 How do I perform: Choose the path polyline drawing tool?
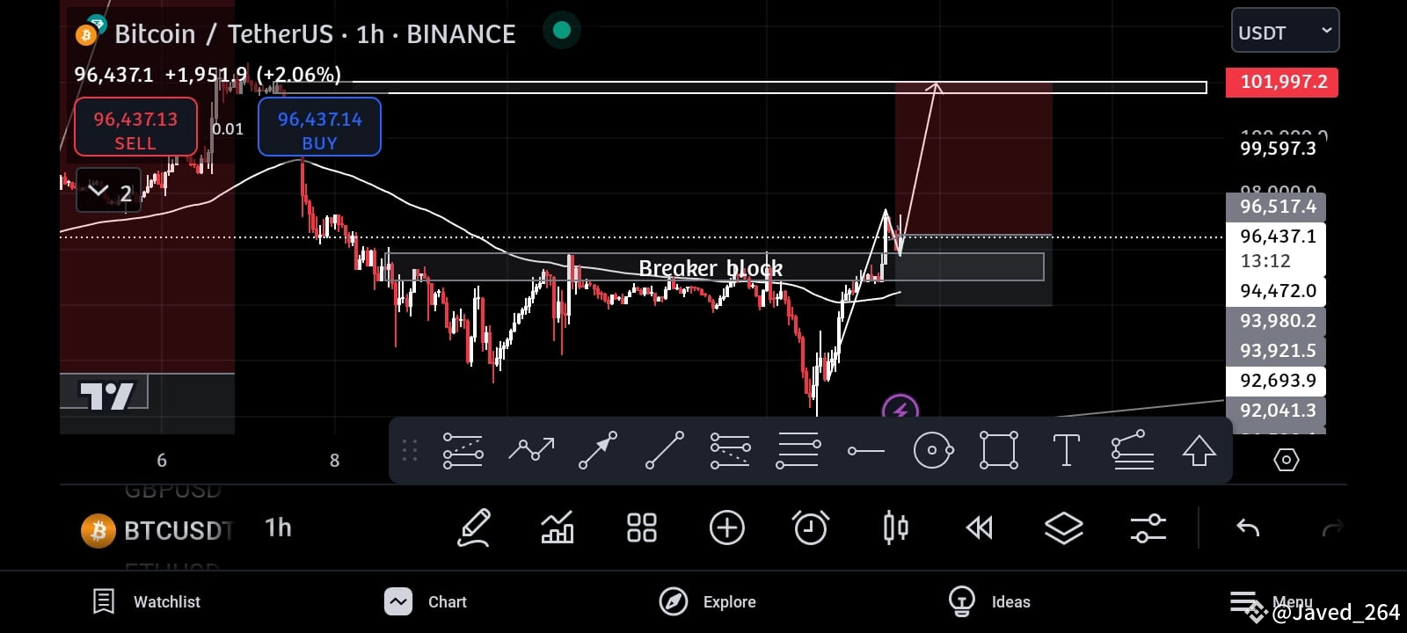click(x=531, y=451)
